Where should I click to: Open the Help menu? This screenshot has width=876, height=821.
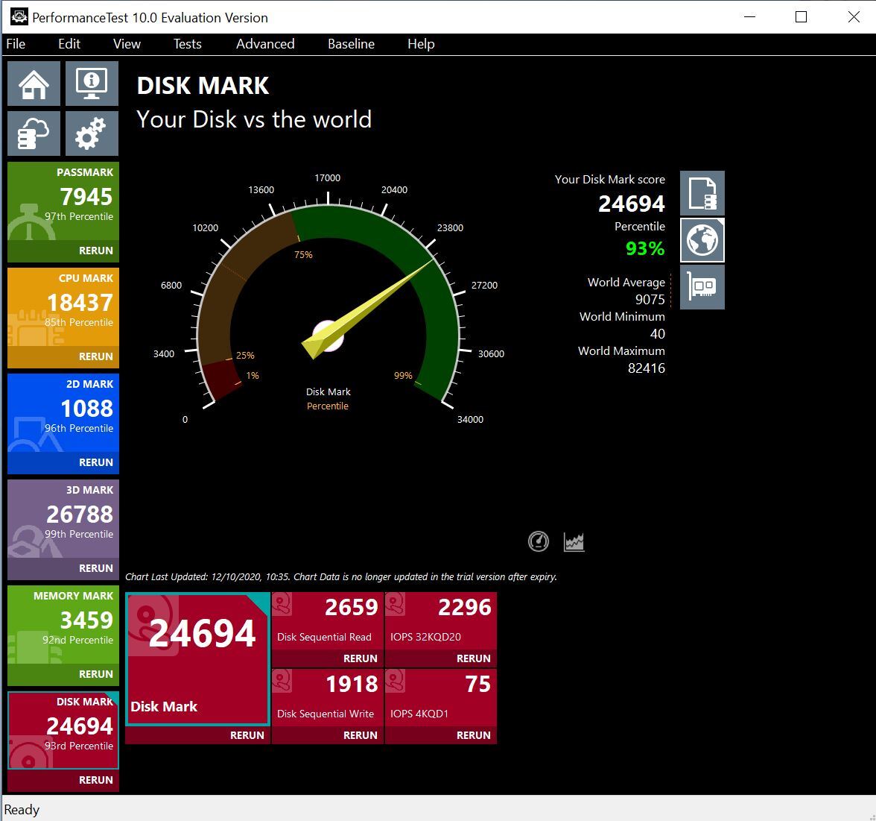pos(421,43)
